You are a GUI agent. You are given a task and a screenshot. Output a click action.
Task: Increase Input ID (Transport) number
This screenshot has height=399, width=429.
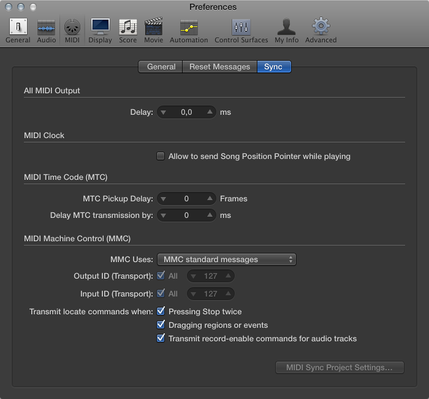[x=228, y=293]
